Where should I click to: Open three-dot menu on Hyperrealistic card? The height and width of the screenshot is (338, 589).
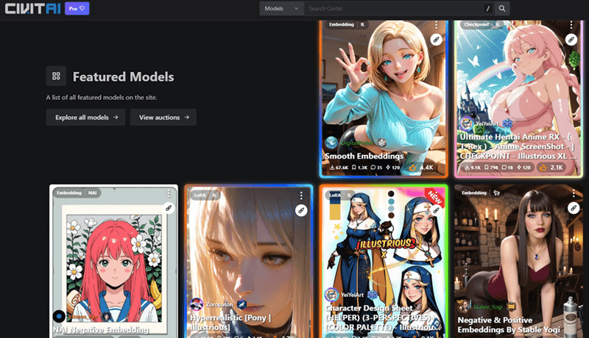click(301, 195)
